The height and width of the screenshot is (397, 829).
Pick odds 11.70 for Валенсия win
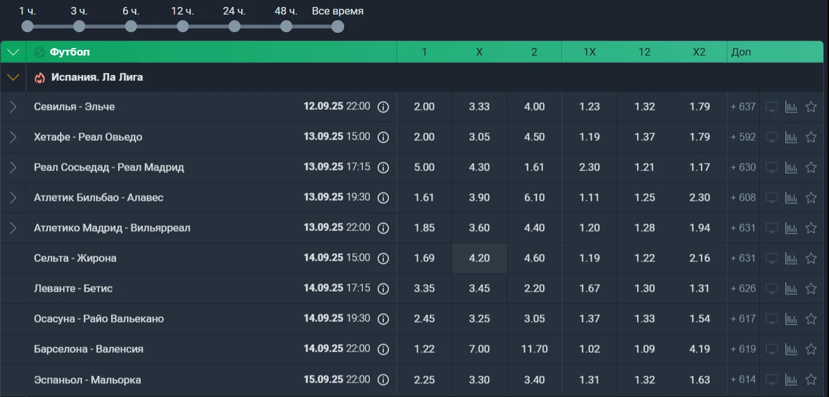(534, 349)
